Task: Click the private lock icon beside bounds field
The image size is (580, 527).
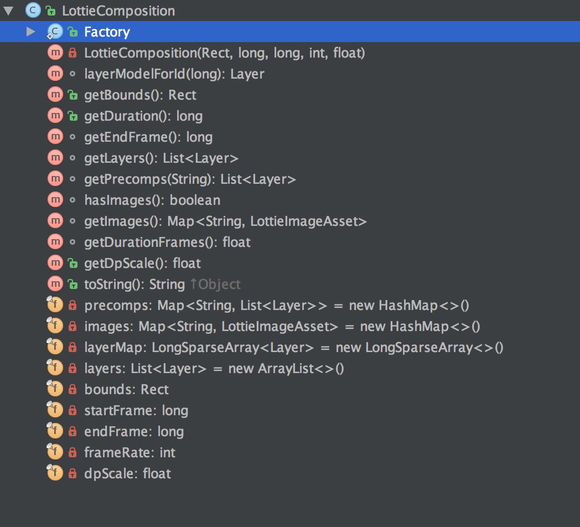Action: click(72, 389)
